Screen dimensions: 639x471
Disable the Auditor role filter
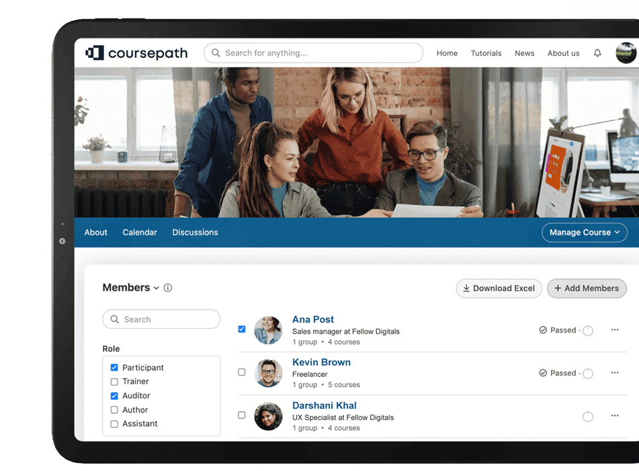click(114, 396)
